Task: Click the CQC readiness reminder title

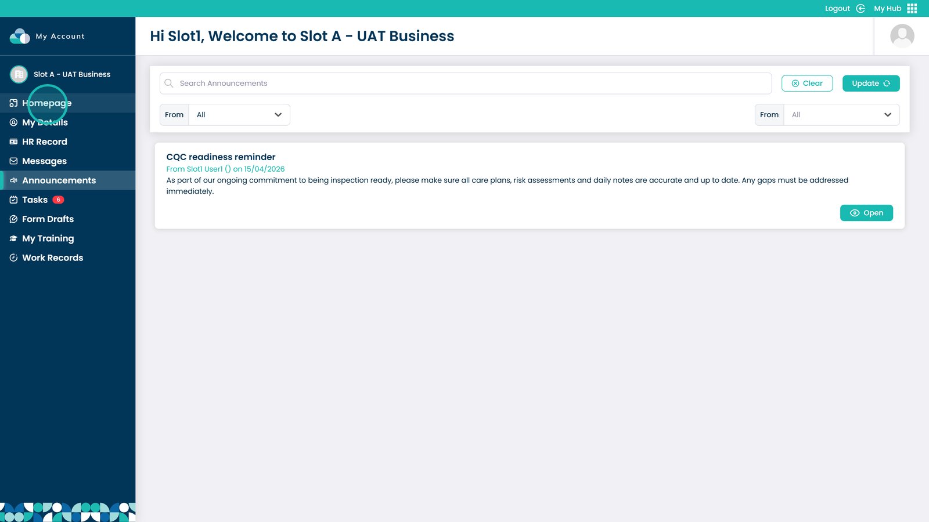Action: point(221,157)
